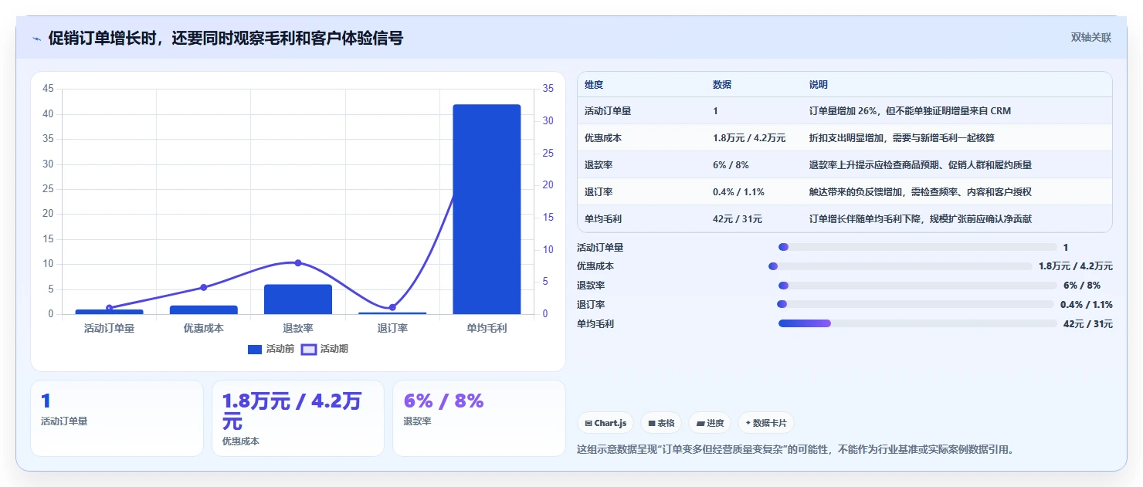The width and height of the screenshot is (1143, 487).
Task: Click the footnote starting 这组示意数据呈现
Action: [x=795, y=449]
